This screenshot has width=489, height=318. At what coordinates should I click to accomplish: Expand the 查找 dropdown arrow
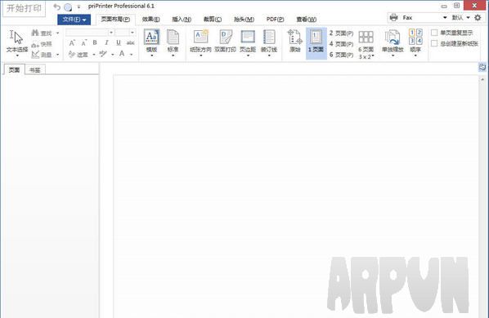[57, 33]
